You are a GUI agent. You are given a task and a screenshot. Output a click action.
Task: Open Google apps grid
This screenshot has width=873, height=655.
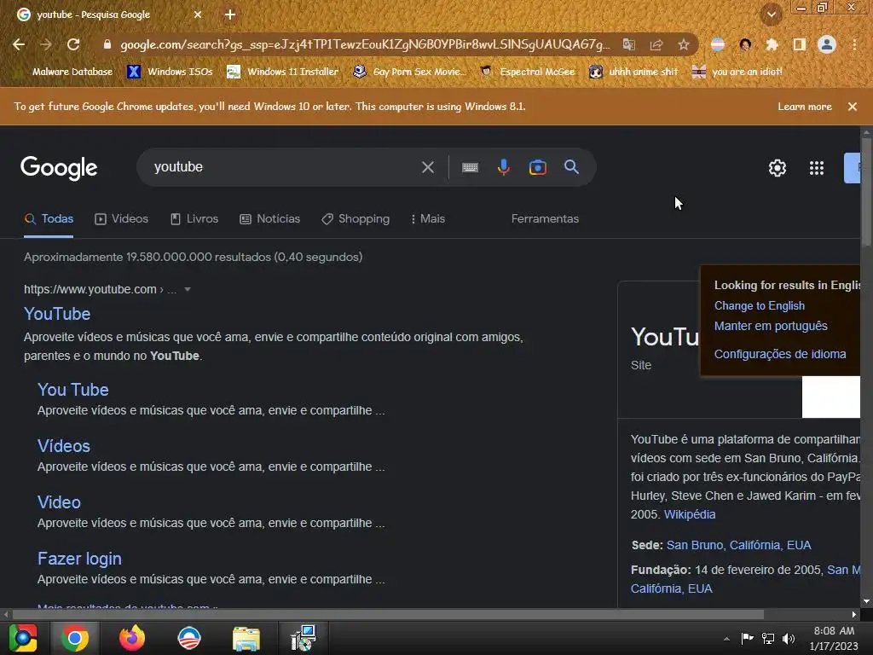817,168
